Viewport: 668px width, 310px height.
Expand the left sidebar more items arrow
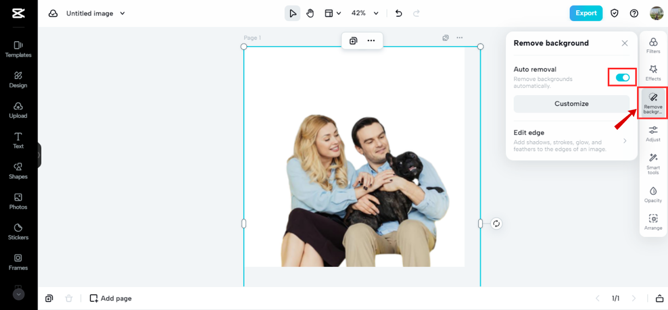(x=18, y=294)
